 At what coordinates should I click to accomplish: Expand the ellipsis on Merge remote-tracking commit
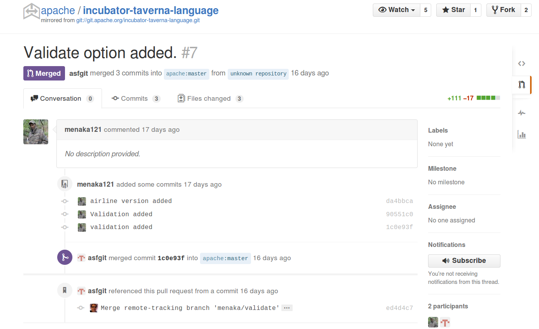pyautogui.click(x=287, y=308)
